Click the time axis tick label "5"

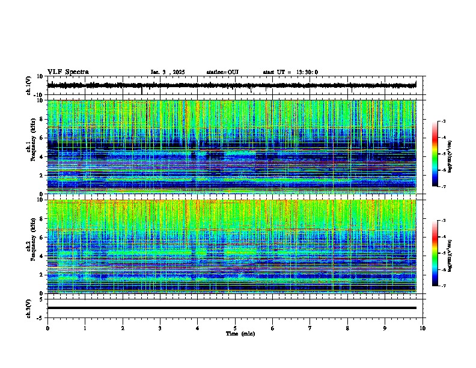pyautogui.click(x=235, y=328)
